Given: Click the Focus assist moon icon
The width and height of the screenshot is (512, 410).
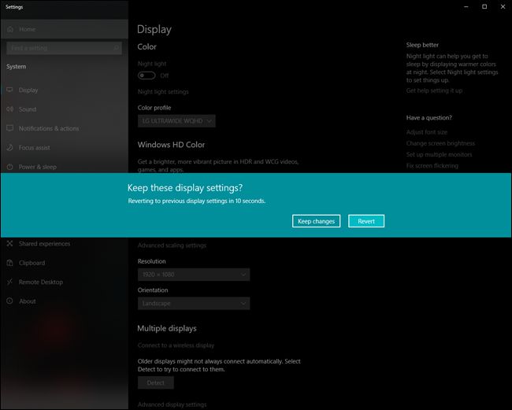Looking at the screenshot, I should [9, 147].
